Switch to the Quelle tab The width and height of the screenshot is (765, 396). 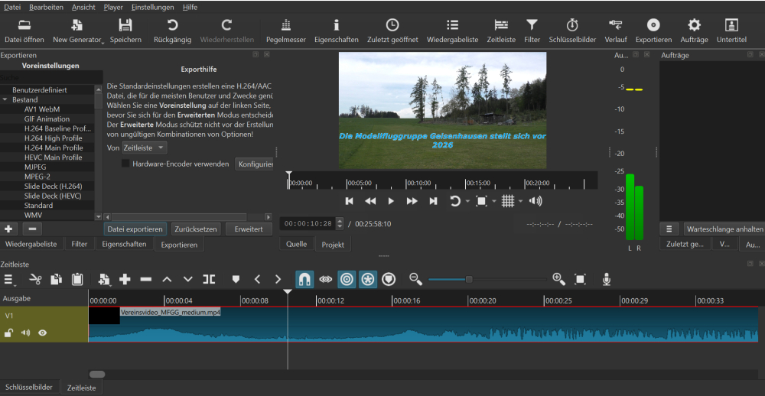point(297,244)
